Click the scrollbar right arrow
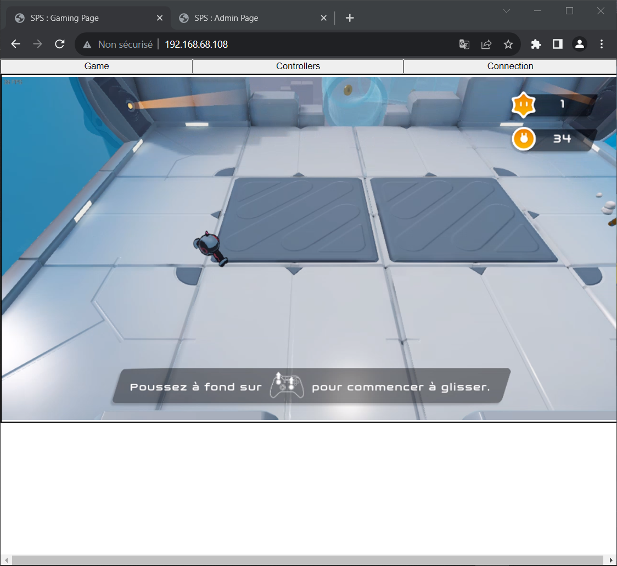617x566 pixels. 611,560
